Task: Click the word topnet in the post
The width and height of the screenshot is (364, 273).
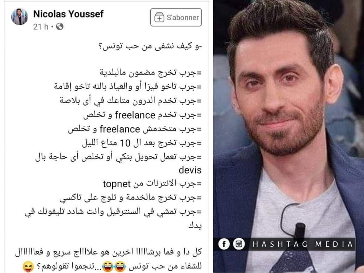Action: (x=117, y=184)
